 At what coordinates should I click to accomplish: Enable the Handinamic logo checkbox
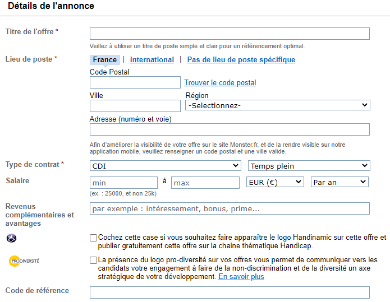pos(93,238)
